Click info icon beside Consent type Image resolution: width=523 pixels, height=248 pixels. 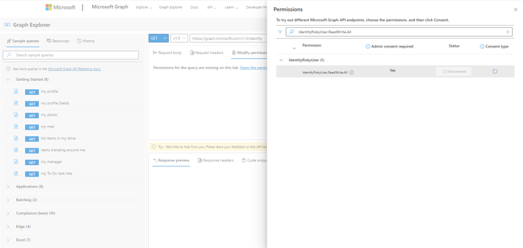point(482,47)
